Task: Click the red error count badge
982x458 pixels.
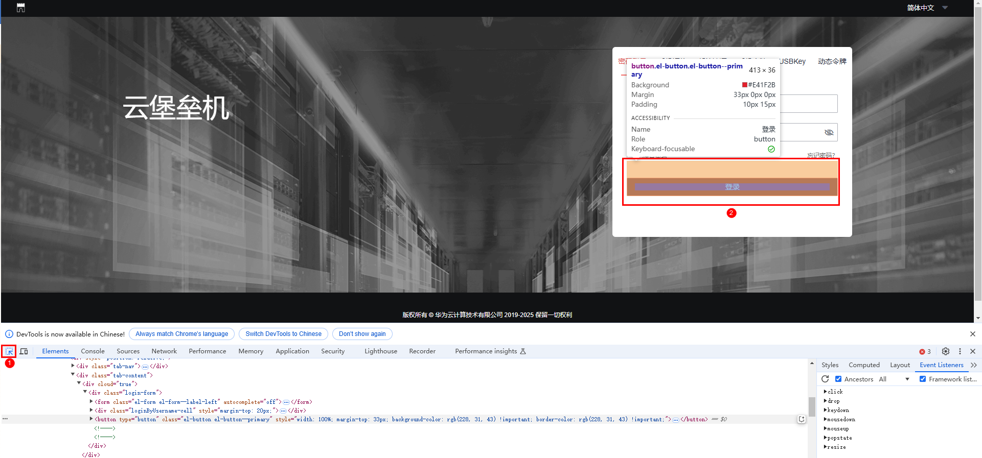Action: 925,351
